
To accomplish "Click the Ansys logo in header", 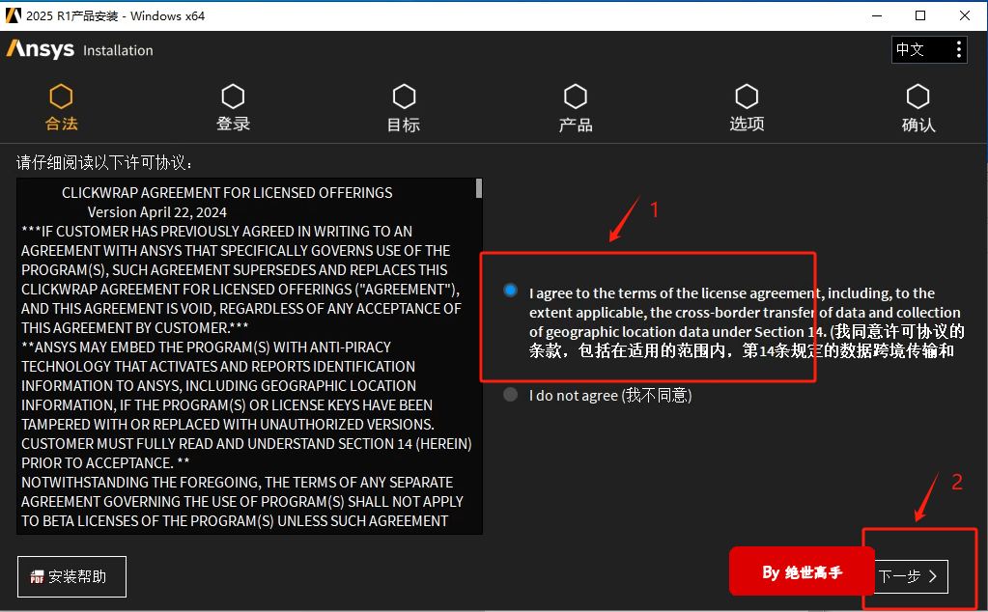I will (x=41, y=49).
